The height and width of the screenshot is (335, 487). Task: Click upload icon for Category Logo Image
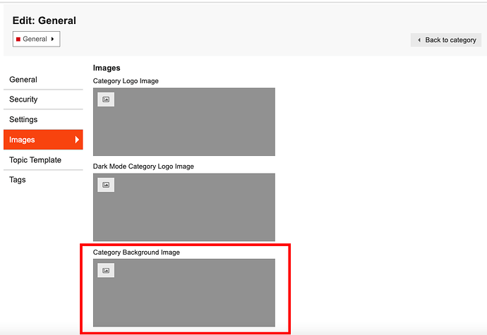[106, 99]
